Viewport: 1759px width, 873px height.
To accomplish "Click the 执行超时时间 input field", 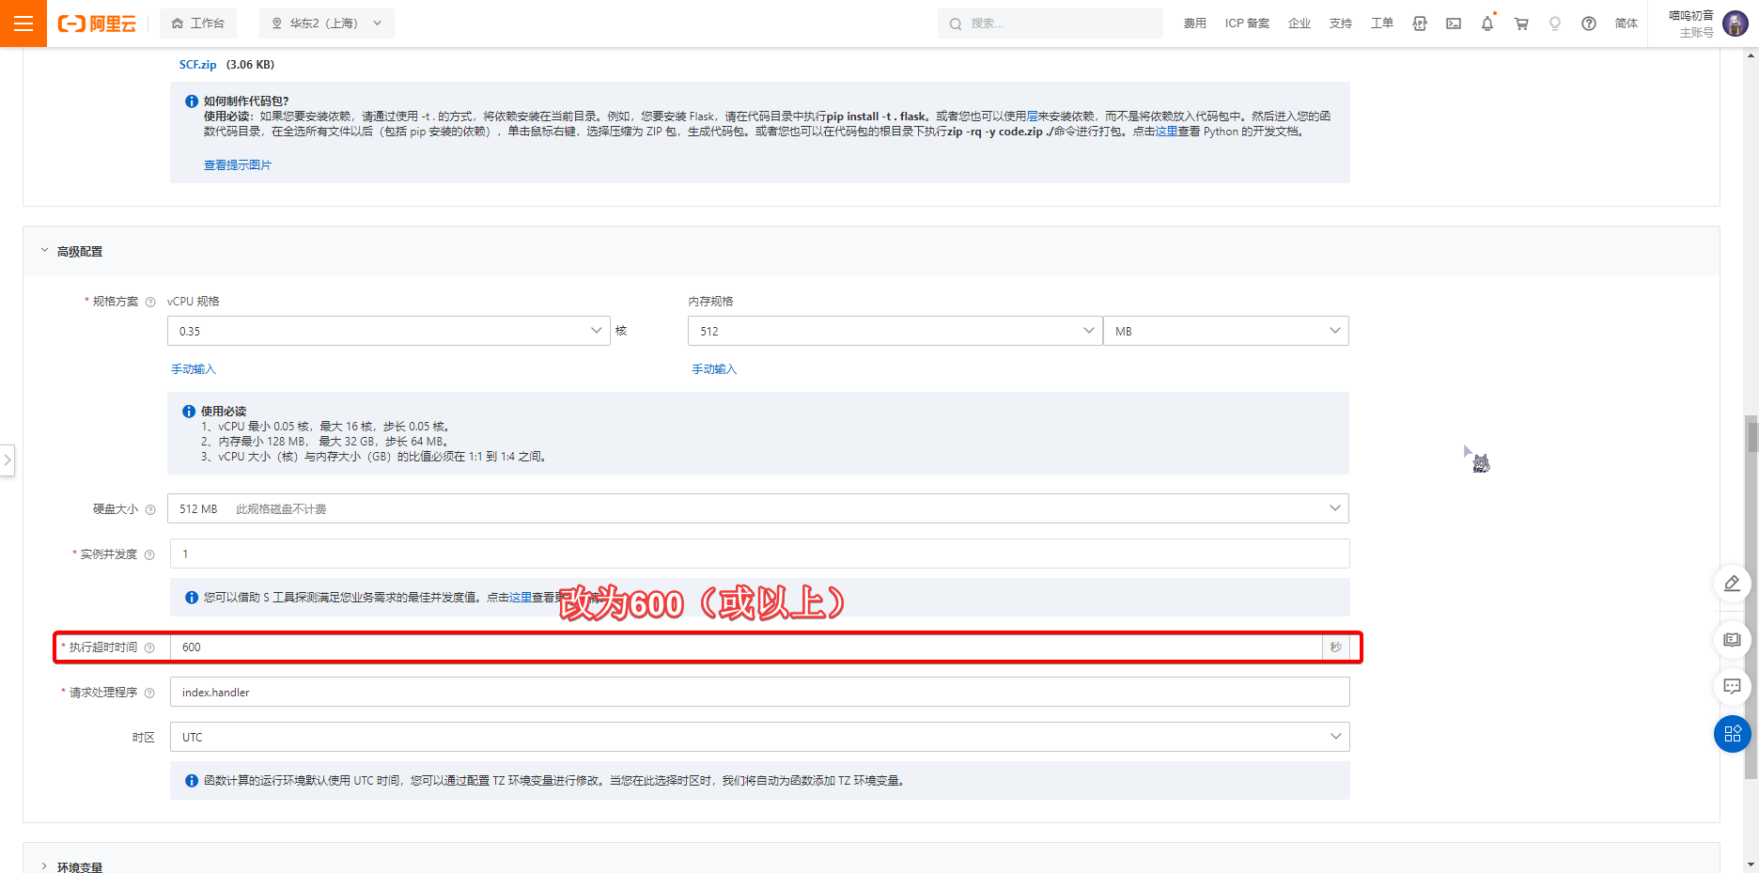I will [x=746, y=647].
